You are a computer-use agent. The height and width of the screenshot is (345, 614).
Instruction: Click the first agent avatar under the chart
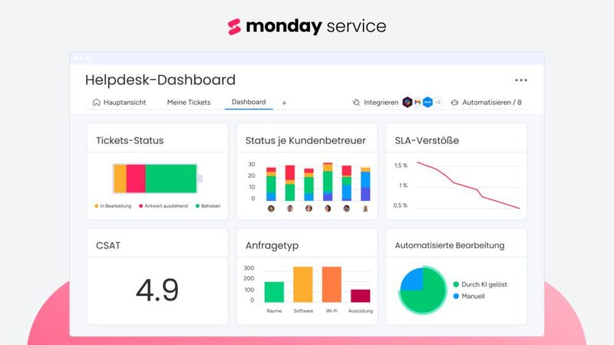(271, 209)
